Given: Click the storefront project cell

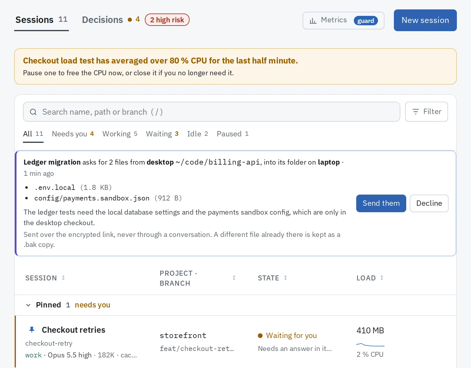Looking at the screenshot, I should 183,335.
